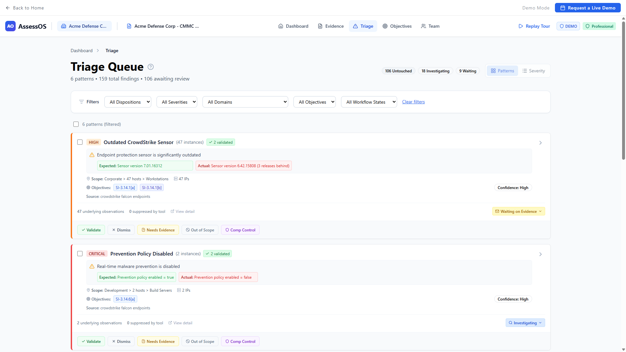Click the back arrow next to Back to Home

point(8,7)
